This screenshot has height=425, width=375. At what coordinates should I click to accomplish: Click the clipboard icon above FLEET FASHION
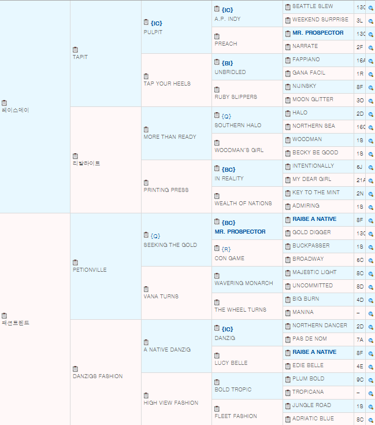pos(217,409)
